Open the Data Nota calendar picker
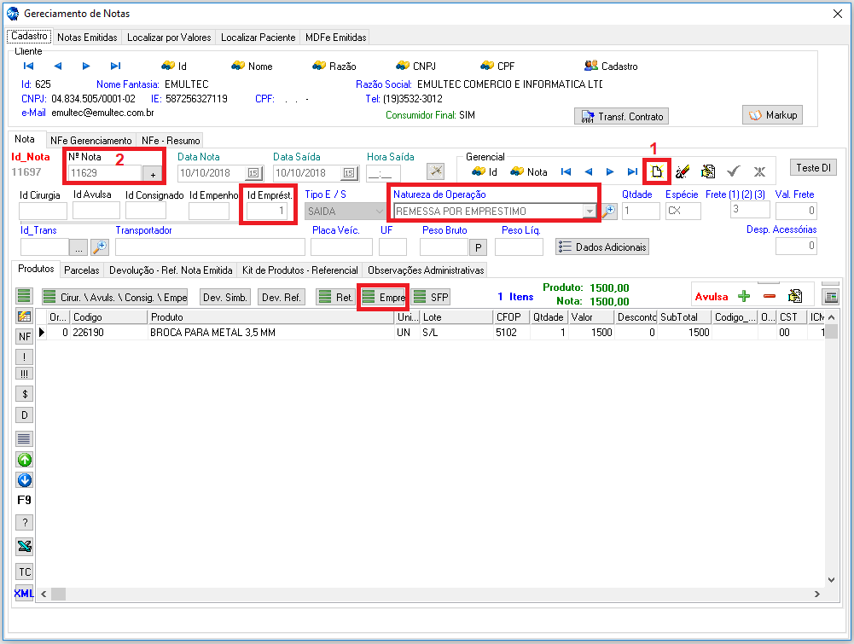The height and width of the screenshot is (644, 854). pos(253,173)
